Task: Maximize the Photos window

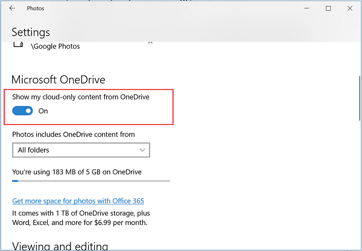Action: tap(328, 8)
